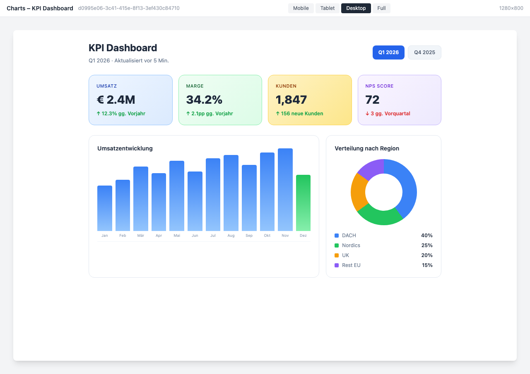Switch to the Tablet viewport toggle
This screenshot has height=374, width=530.
point(327,8)
